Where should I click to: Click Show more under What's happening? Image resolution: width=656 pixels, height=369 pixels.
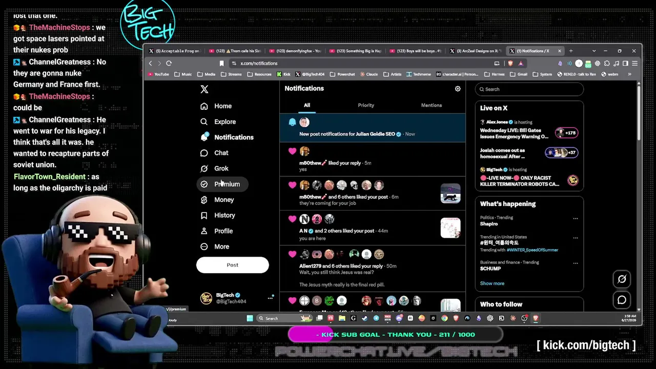point(492,283)
